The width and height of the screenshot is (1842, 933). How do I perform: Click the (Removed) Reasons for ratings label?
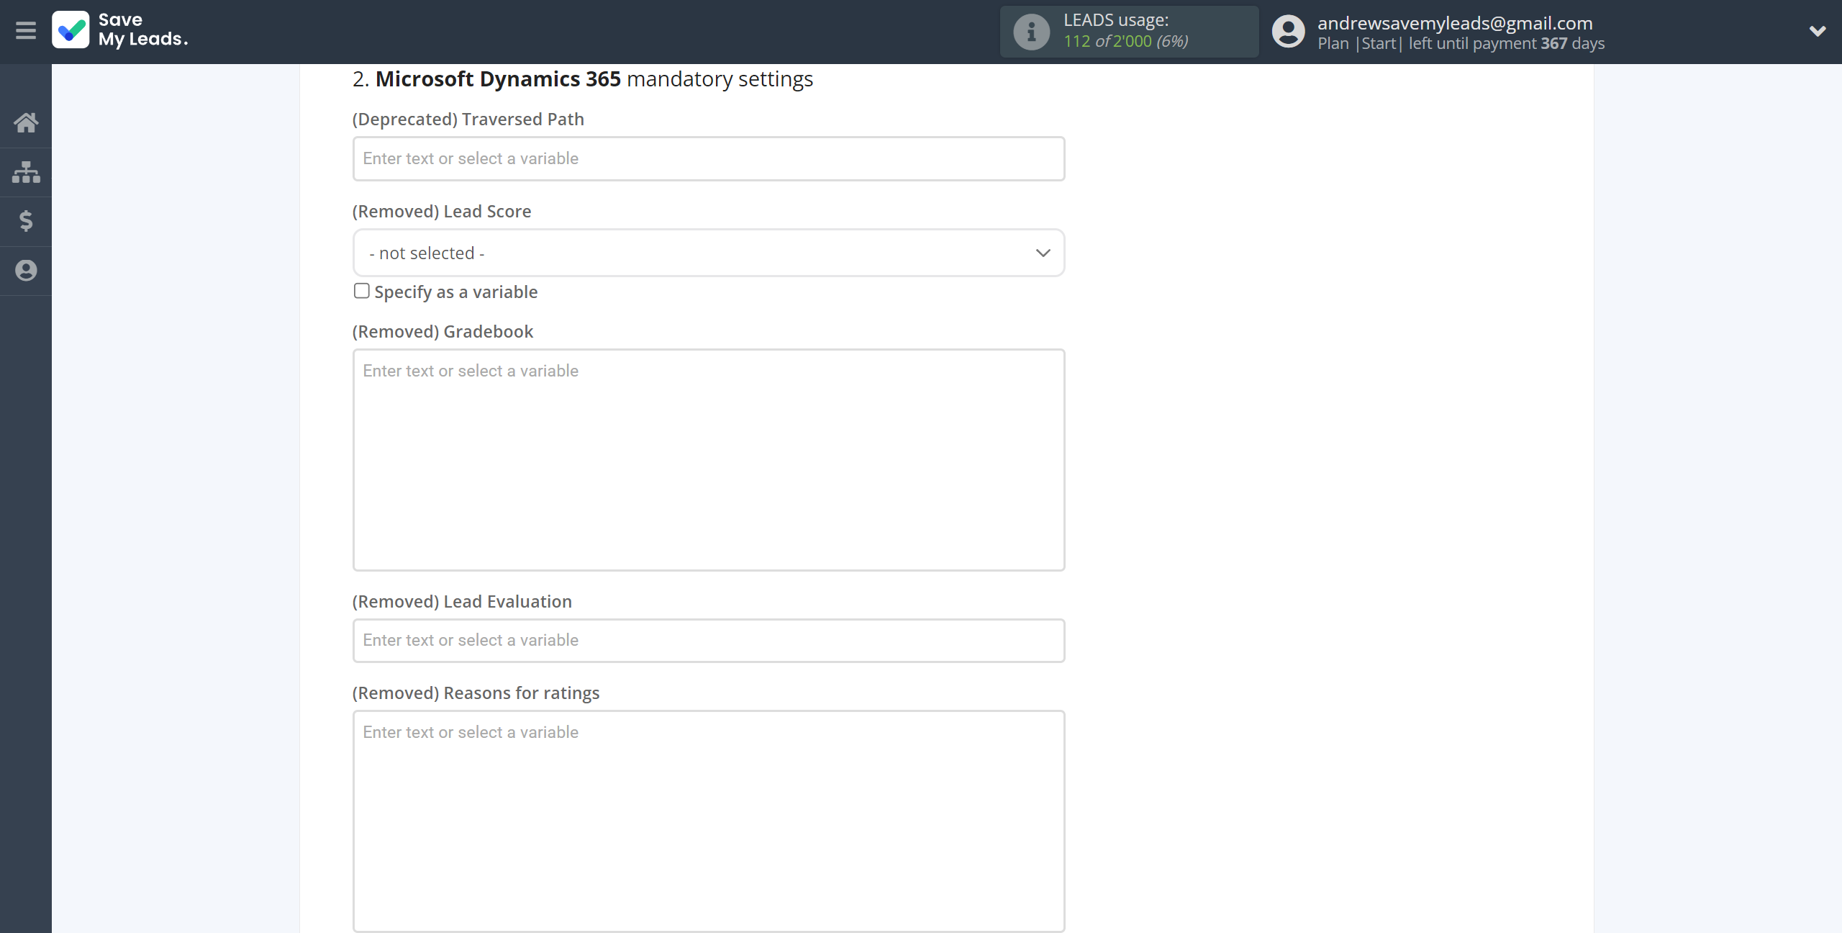(476, 693)
